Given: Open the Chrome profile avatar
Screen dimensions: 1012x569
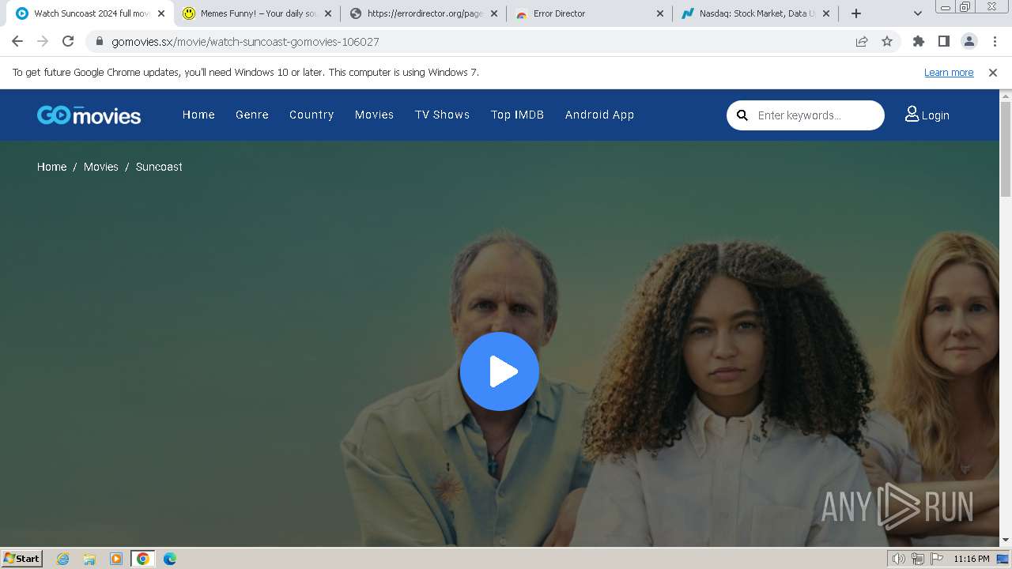Looking at the screenshot, I should click(x=969, y=41).
